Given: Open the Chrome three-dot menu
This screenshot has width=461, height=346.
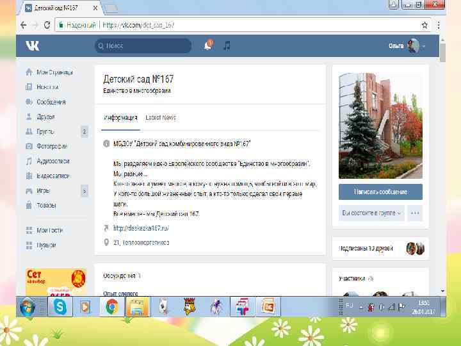Looking at the screenshot, I should click(x=439, y=25).
